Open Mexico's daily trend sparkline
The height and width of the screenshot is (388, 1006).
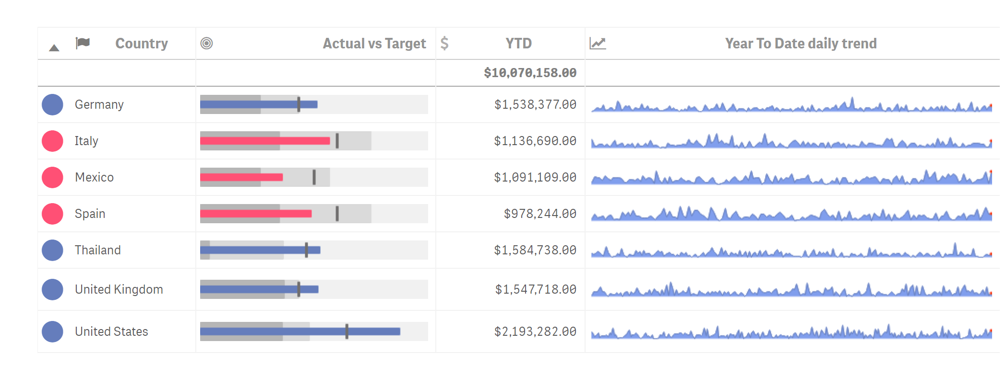pyautogui.click(x=791, y=177)
